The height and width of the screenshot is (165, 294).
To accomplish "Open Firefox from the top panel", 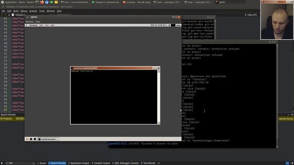I will [42, 2].
